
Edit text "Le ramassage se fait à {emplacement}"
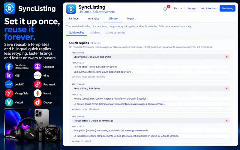151,136
